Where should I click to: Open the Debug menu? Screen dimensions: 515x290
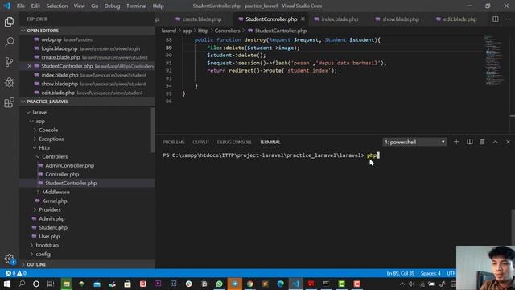pos(112,6)
